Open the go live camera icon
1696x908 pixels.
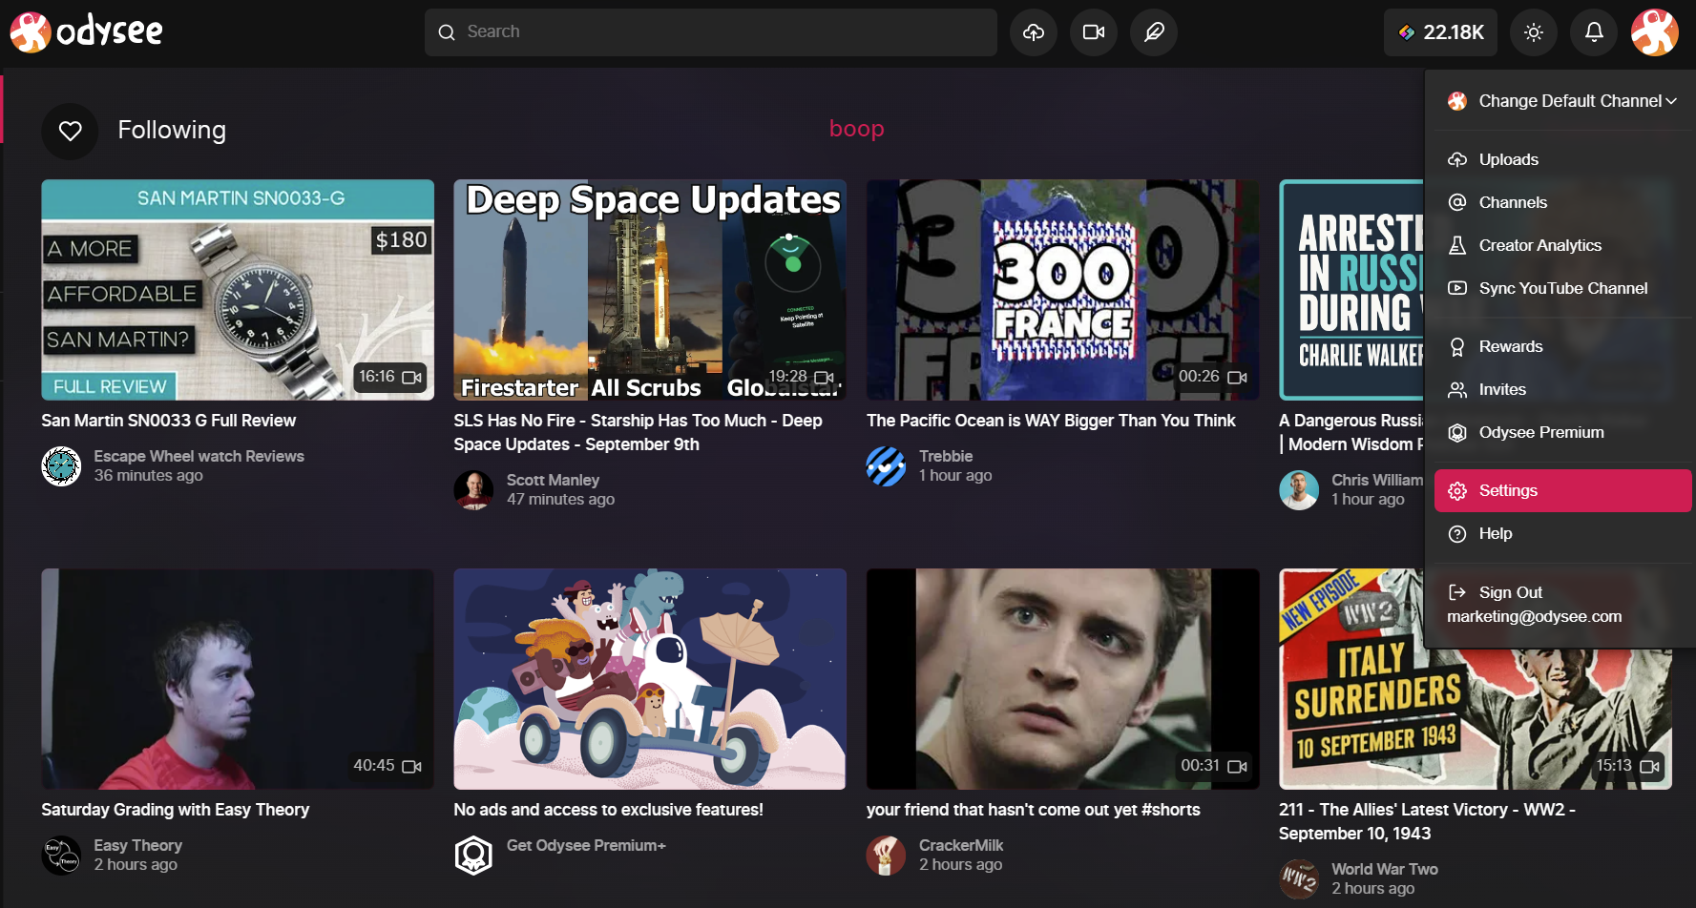coord(1094,32)
